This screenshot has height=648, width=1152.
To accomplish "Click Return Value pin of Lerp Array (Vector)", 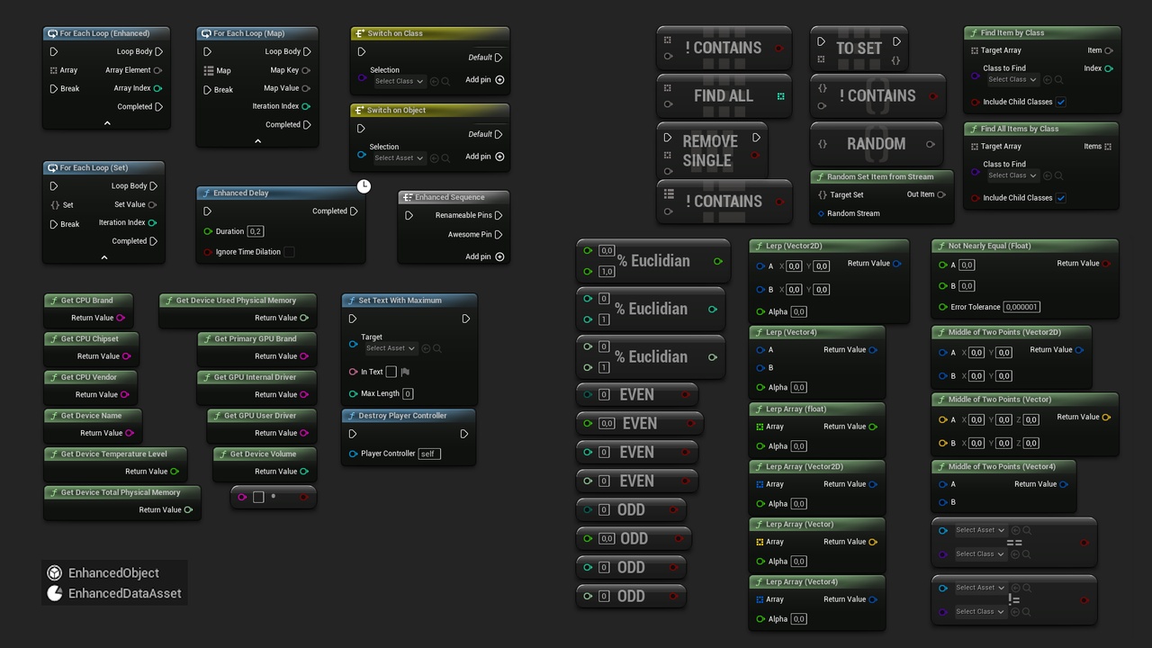I will 873,542.
